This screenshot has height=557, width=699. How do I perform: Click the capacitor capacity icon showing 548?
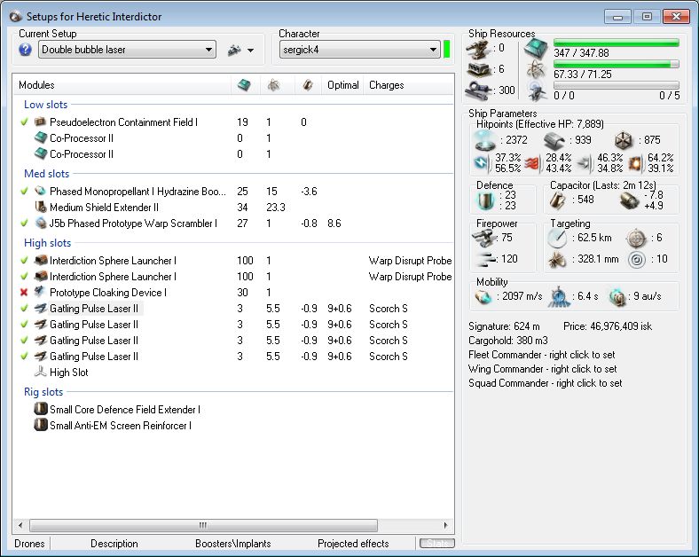[557, 200]
